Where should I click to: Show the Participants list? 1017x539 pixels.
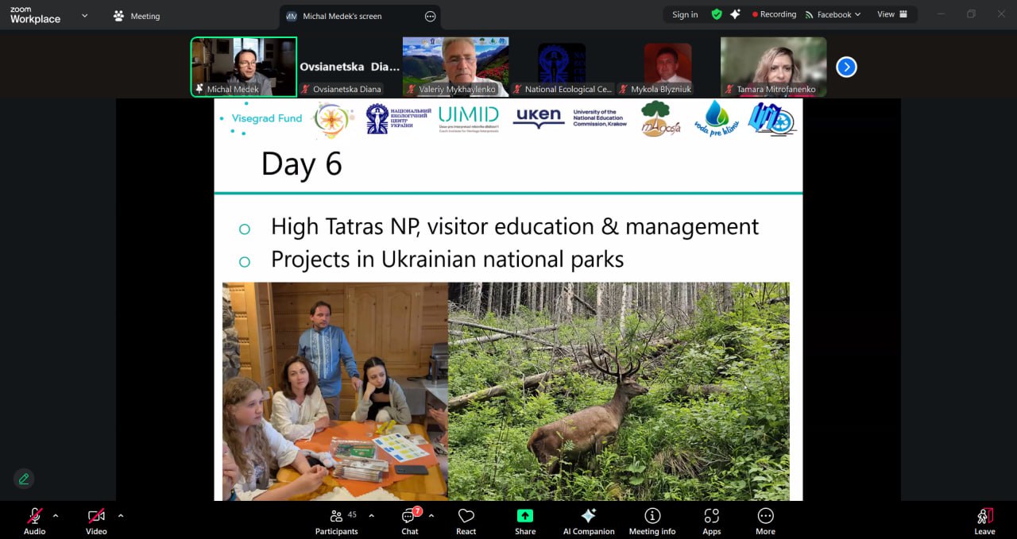coord(337,521)
